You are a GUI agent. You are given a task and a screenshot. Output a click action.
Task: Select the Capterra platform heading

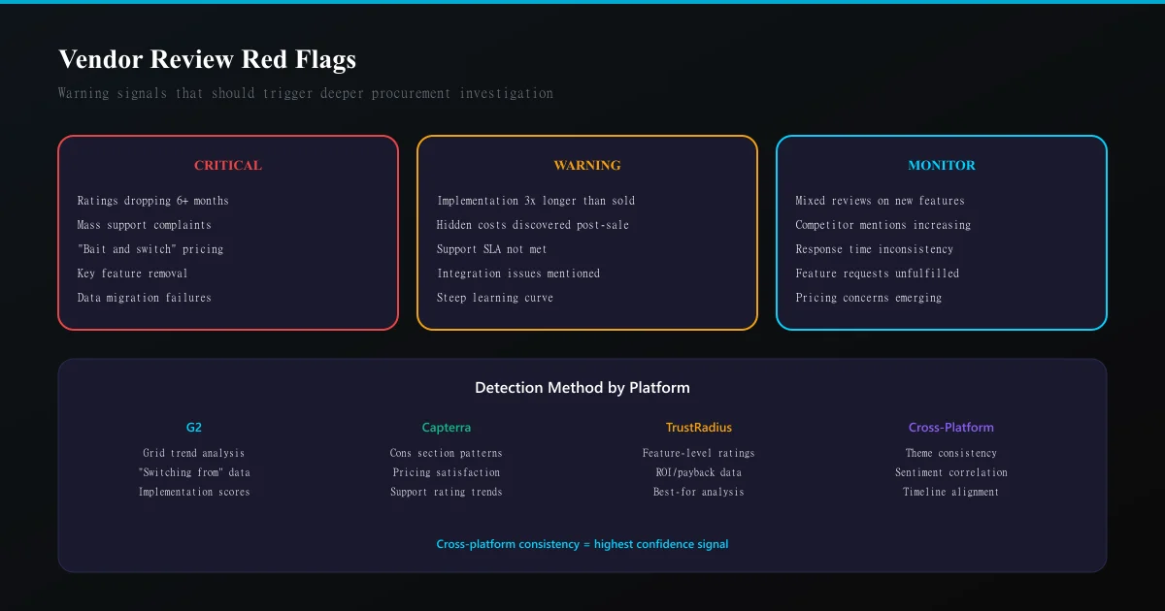447,428
